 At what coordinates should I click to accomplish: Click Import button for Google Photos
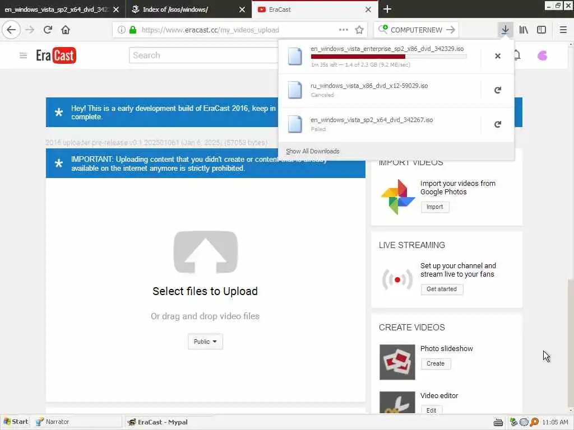click(x=434, y=207)
